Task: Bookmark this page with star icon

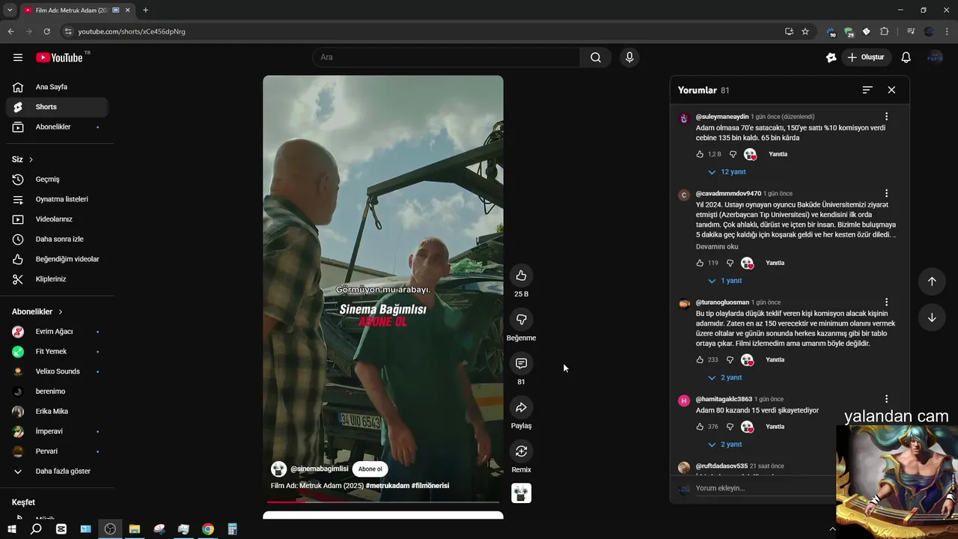Action: coord(805,31)
